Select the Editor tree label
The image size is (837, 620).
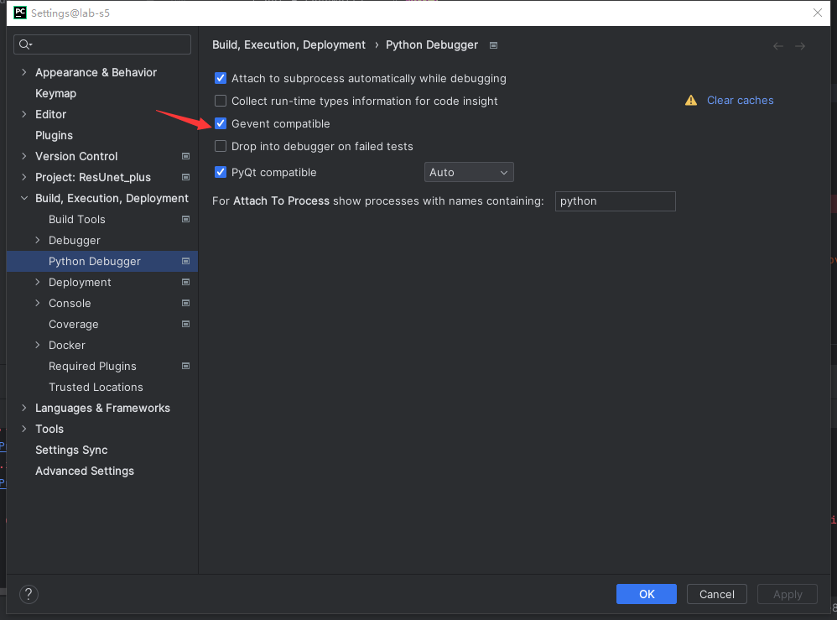tap(50, 114)
